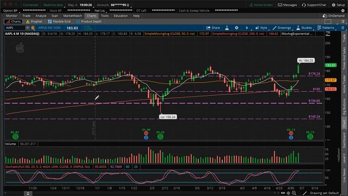This screenshot has width=348, height=196.
Task: Click the Net Liq dropdown
Action: coord(100,10)
